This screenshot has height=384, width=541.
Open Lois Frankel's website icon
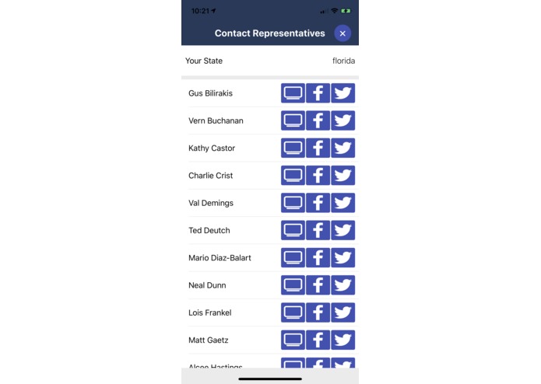293,312
